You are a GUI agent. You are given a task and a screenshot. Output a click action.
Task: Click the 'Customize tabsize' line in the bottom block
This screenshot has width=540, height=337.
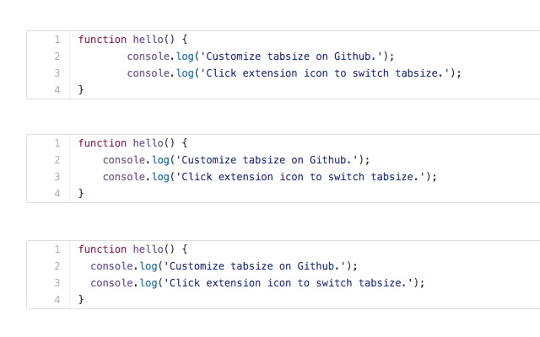tap(224, 266)
